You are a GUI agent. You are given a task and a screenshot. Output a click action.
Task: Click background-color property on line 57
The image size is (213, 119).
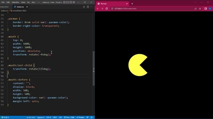coord(25,98)
